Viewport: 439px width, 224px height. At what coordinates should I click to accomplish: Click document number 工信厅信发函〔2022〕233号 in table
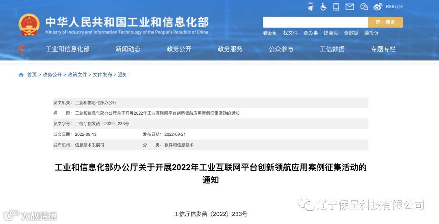coord(102,124)
